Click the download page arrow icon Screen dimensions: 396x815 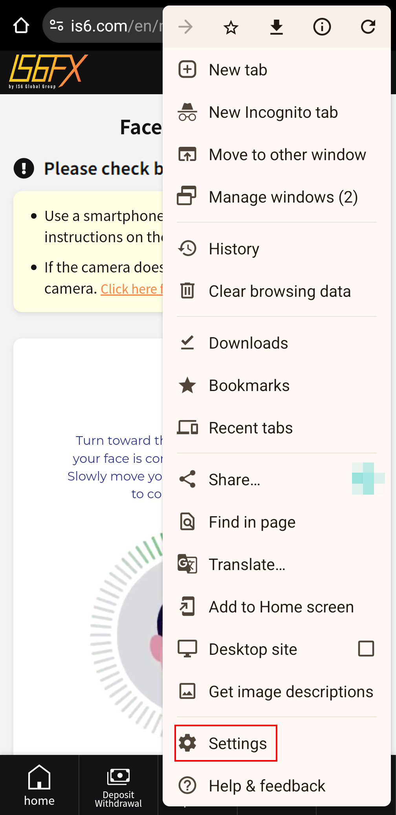(277, 27)
